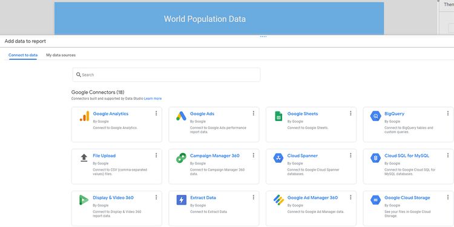
Task: Follow the Learn more link
Action: pyautogui.click(x=153, y=99)
